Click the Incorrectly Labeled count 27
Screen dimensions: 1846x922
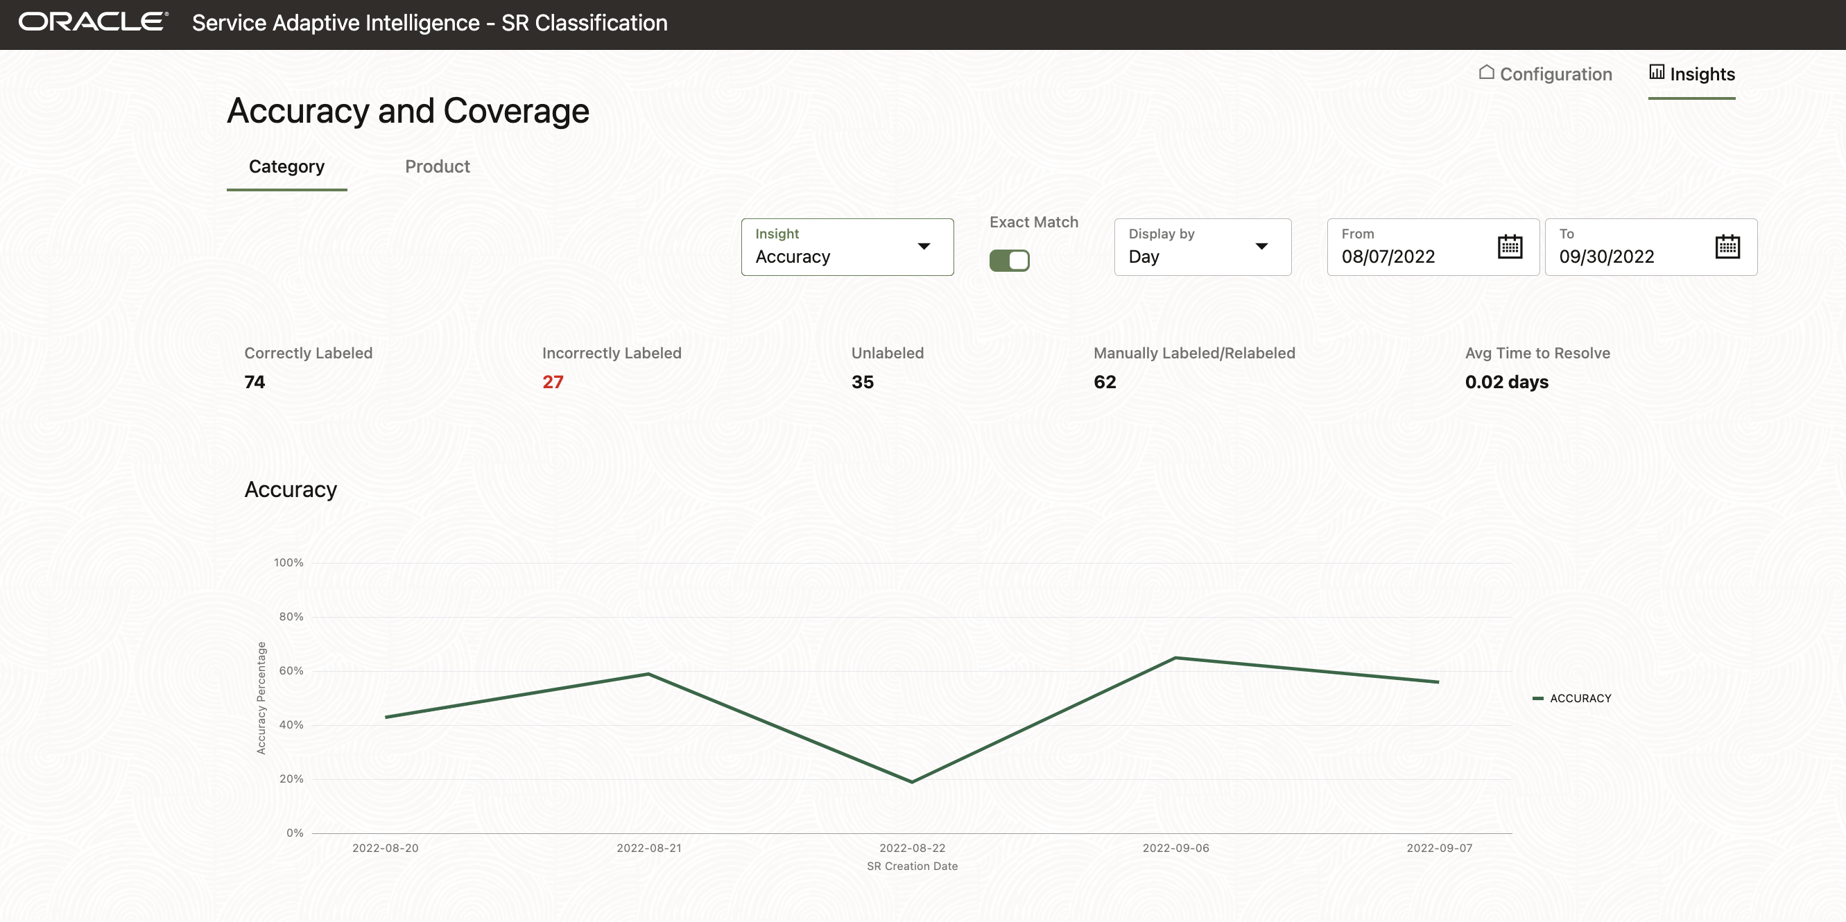(553, 382)
